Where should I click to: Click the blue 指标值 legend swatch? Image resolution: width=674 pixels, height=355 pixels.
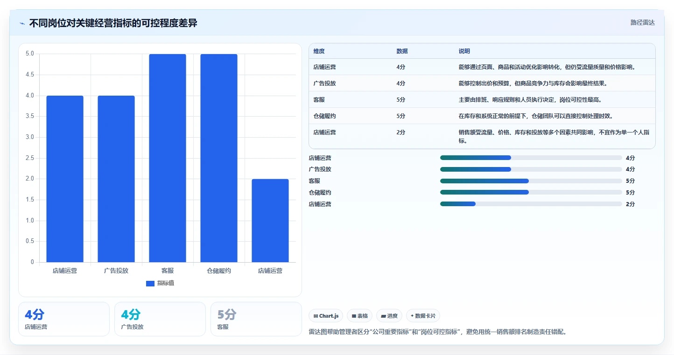150,283
